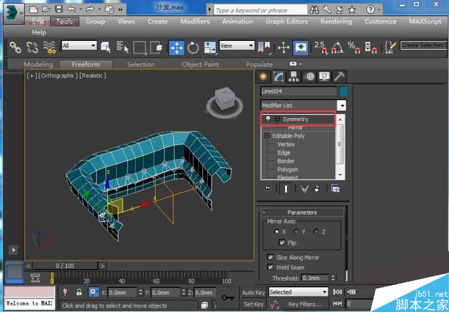
Task: Open Modify command panel tab
Action: coord(278,76)
